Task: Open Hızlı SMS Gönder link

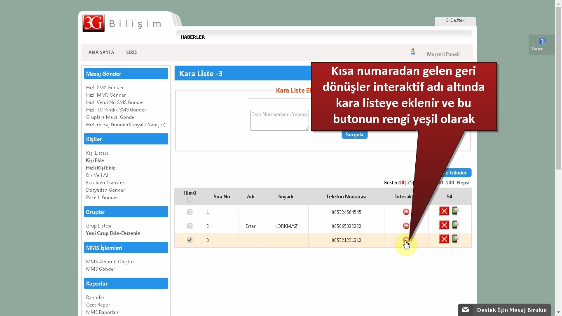Action: click(x=105, y=88)
